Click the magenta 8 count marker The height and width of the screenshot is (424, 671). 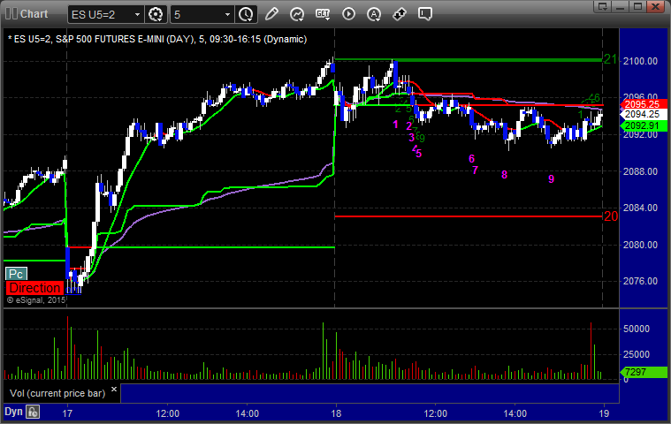pos(504,174)
